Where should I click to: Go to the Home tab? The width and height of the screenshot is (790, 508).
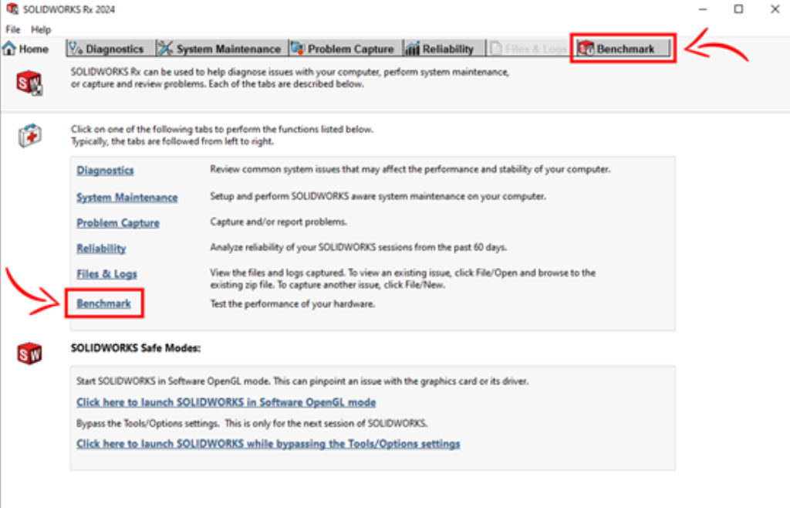25,49
